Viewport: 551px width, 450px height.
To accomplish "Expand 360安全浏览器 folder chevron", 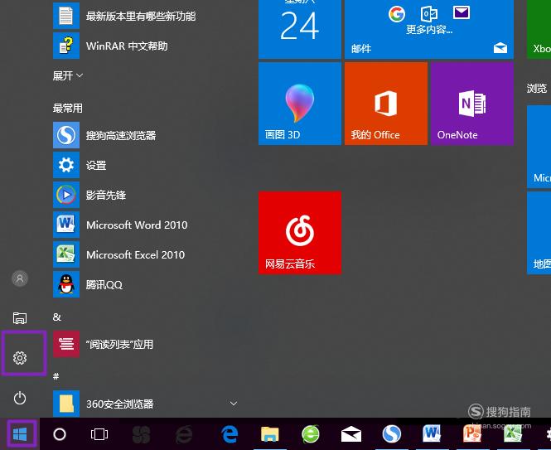I will (234, 404).
